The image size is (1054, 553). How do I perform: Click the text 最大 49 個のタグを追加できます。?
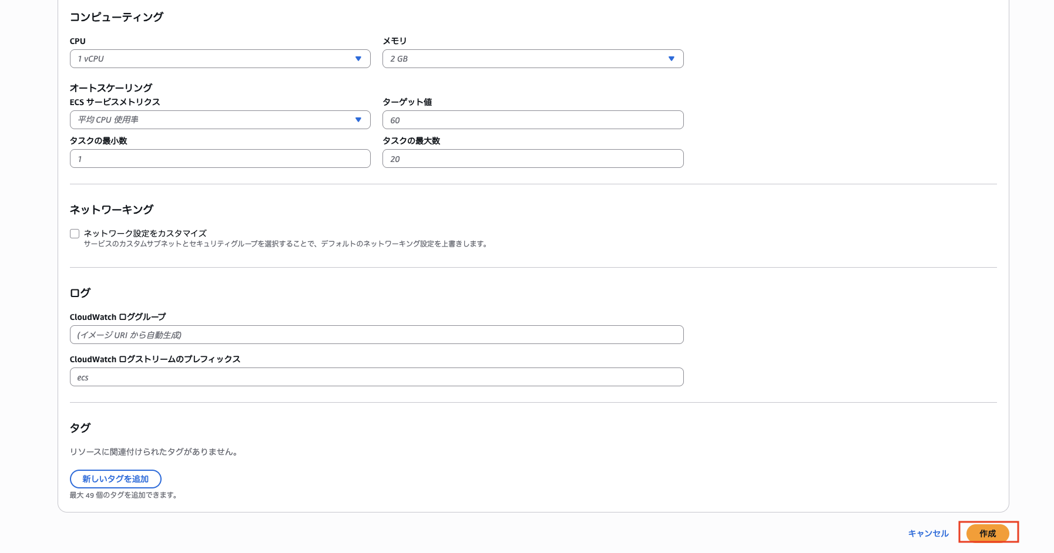point(125,495)
